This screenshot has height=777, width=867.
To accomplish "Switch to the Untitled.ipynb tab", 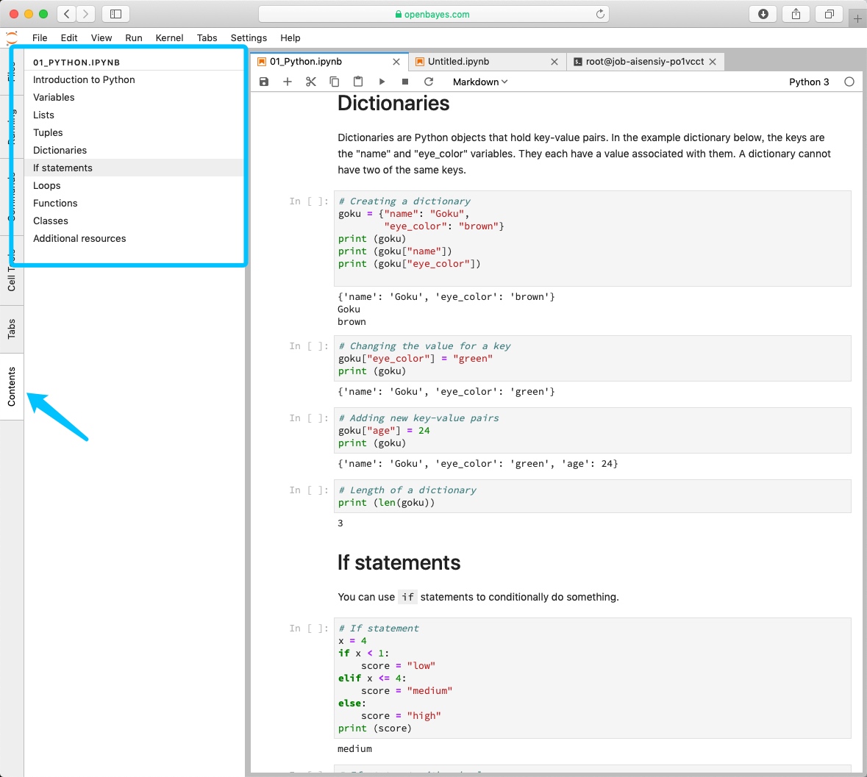I will pos(459,62).
